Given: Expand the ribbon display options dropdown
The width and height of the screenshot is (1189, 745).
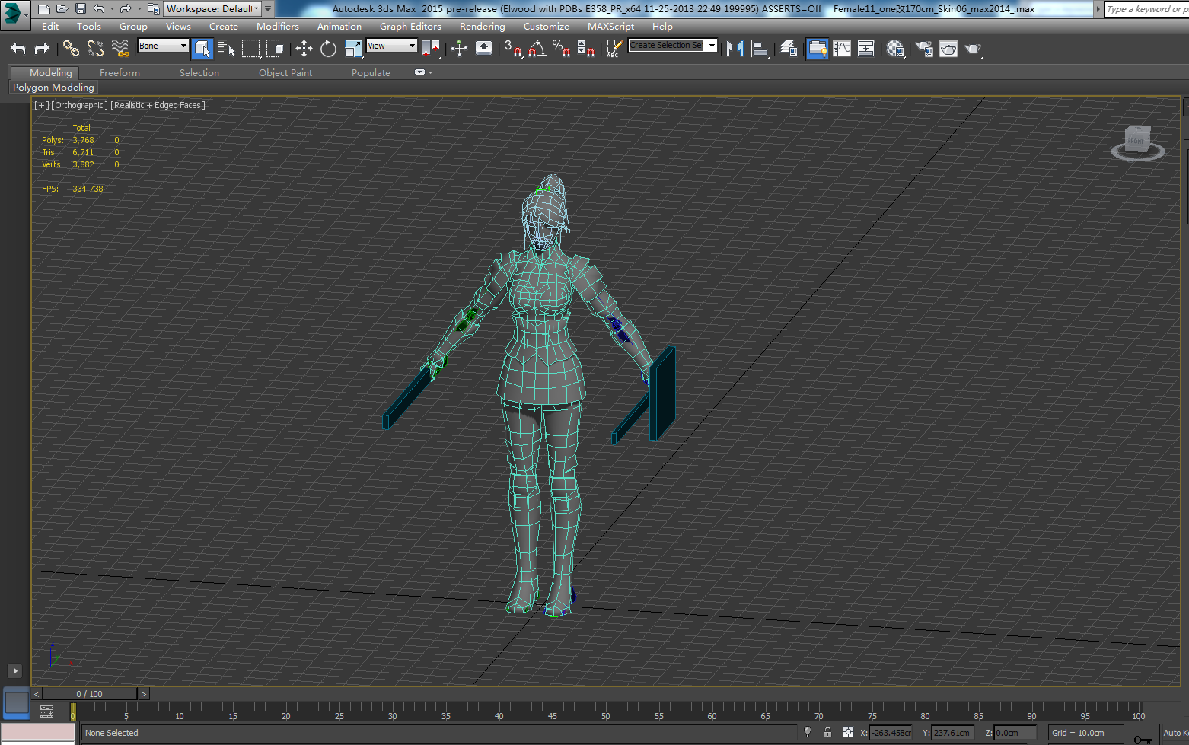Looking at the screenshot, I should [422, 72].
